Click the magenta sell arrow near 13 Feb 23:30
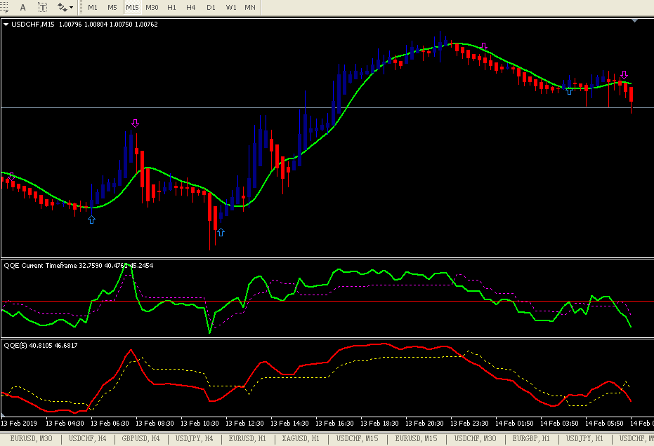The width and height of the screenshot is (654, 446). click(x=484, y=46)
